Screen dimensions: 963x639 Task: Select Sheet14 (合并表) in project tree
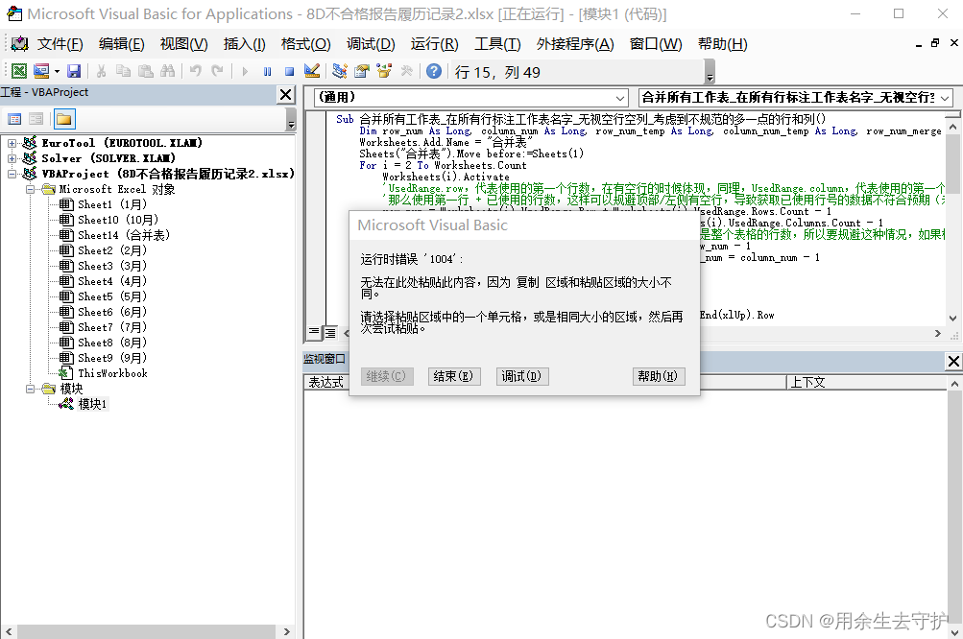pos(113,235)
